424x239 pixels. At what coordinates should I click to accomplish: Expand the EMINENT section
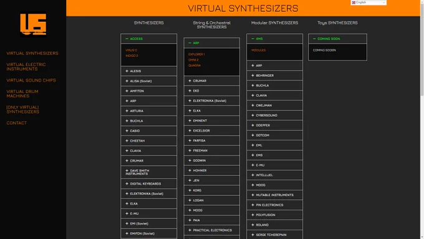pyautogui.click(x=212, y=120)
